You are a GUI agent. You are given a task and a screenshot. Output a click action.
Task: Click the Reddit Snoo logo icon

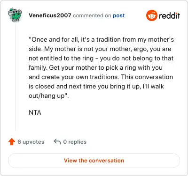pyautogui.click(x=151, y=15)
